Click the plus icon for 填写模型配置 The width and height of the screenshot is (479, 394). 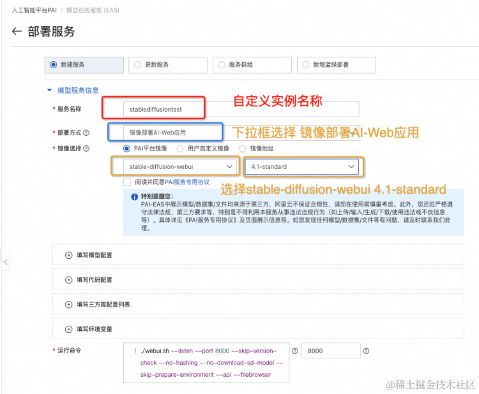point(69,255)
